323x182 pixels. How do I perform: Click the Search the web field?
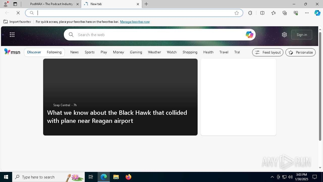click(159, 35)
